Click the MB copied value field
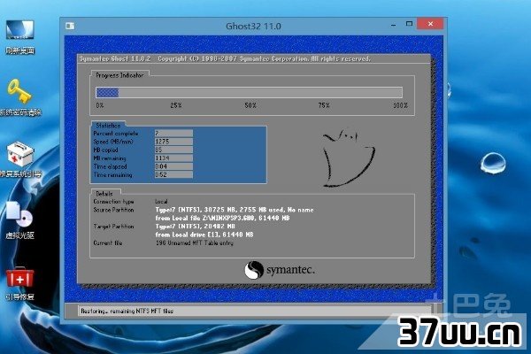531x354 pixels. pyautogui.click(x=173, y=150)
